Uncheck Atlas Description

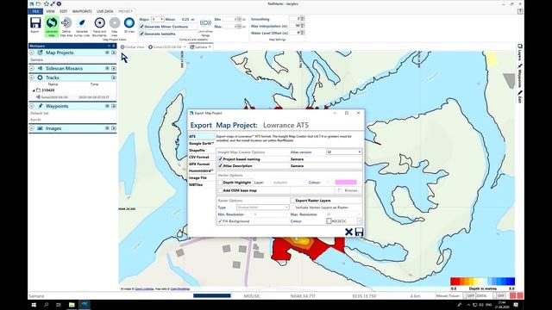coord(221,165)
